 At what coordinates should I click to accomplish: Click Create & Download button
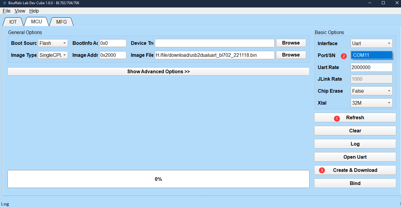[355, 170]
